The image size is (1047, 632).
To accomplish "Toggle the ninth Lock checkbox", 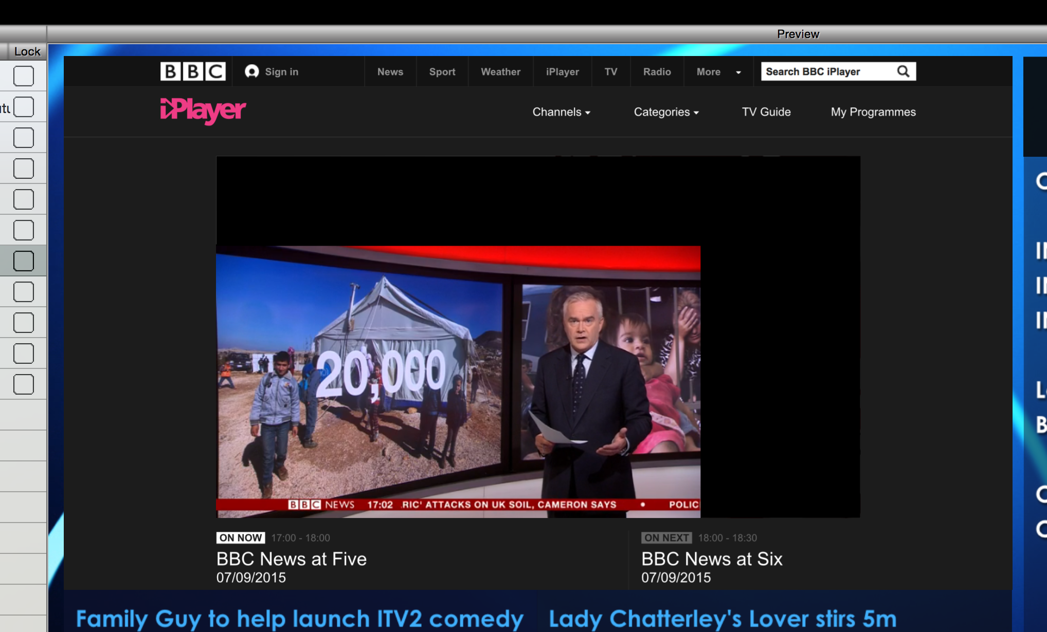I will pos(24,323).
